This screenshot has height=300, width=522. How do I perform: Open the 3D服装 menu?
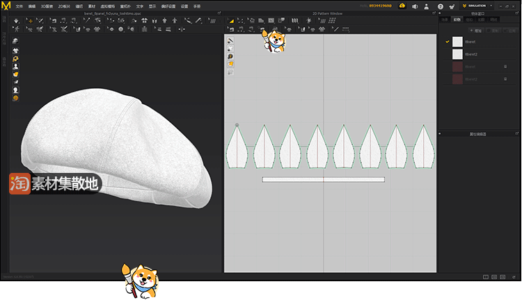click(47, 6)
